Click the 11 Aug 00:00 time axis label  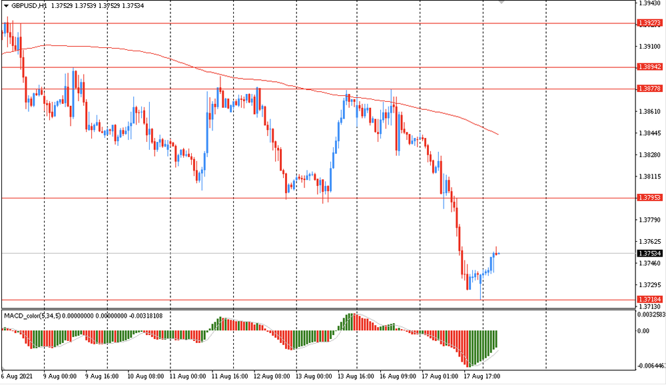click(188, 376)
